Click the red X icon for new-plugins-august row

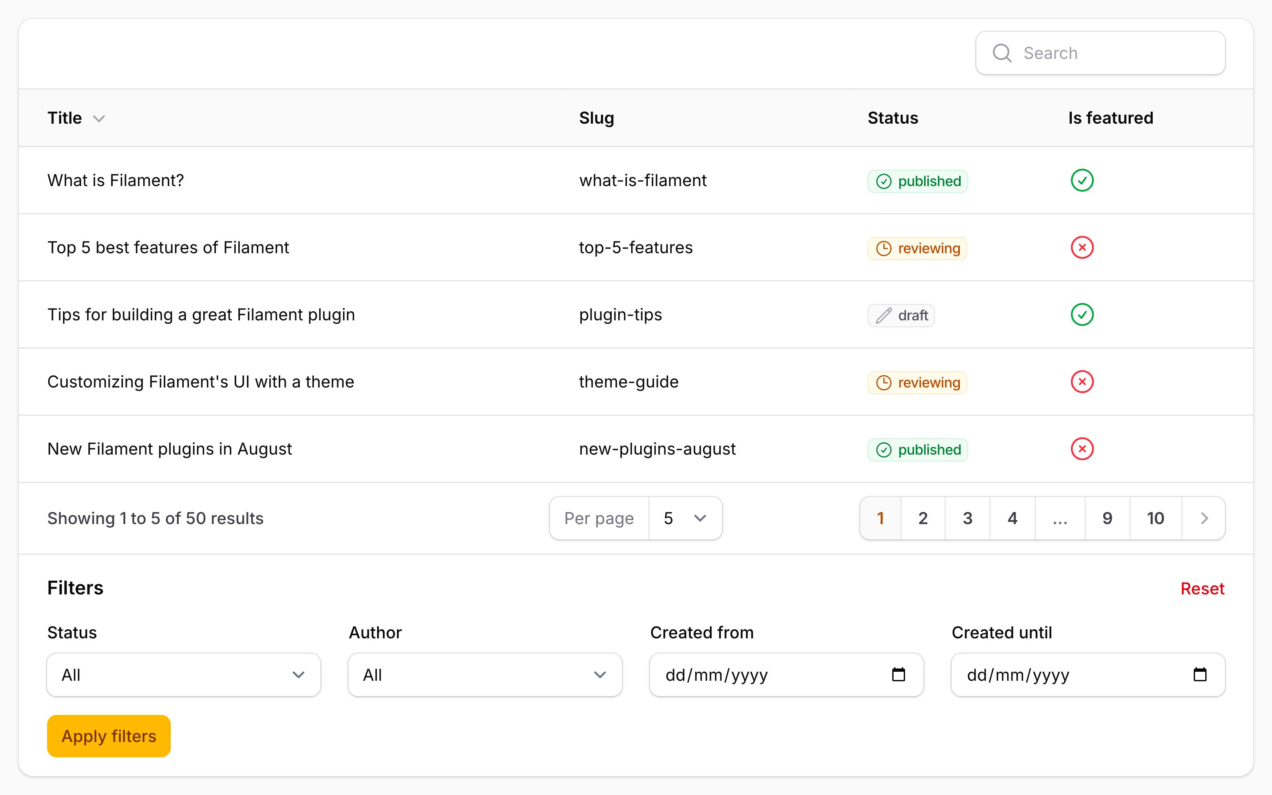coord(1082,449)
